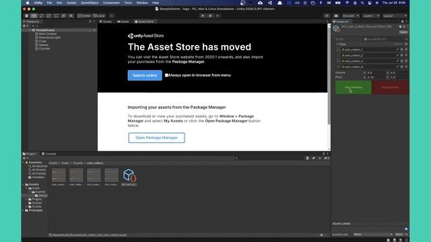Open the Console tab

pyautogui.click(x=49, y=154)
